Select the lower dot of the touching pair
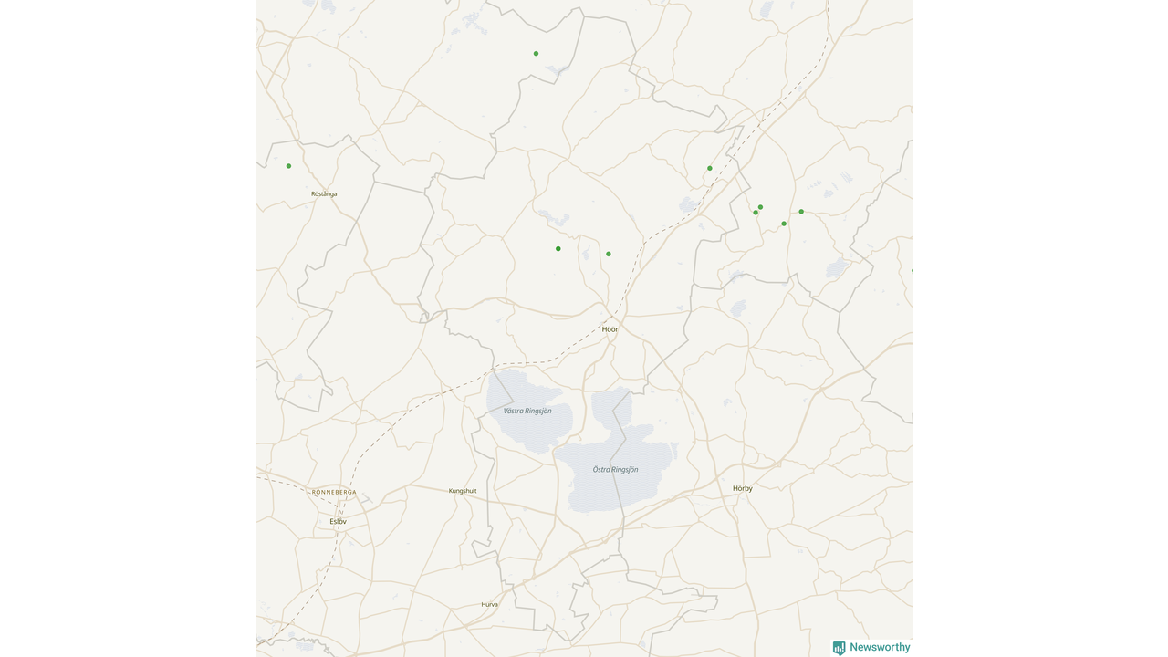This screenshot has height=657, width=1168. tap(756, 213)
